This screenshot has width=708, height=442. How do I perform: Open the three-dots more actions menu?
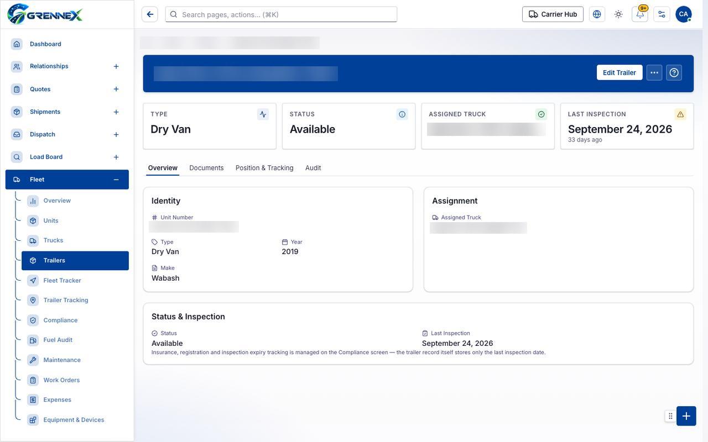click(x=654, y=72)
